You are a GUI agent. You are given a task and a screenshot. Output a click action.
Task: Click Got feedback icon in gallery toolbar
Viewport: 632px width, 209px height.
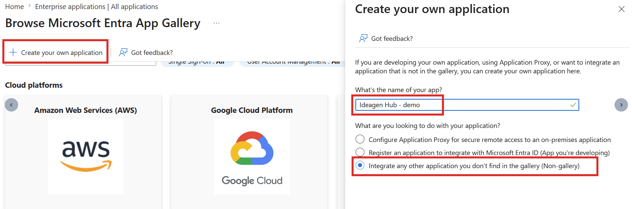123,53
